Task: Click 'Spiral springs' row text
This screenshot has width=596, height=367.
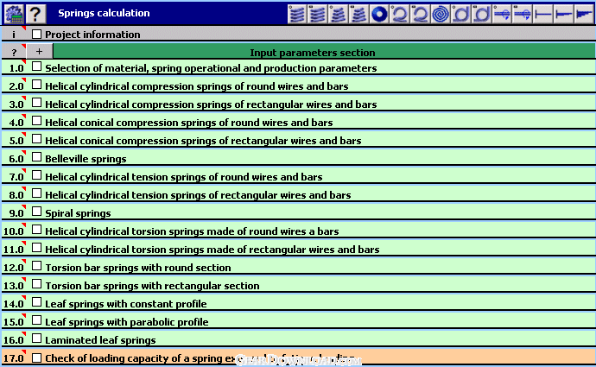Action: (x=78, y=213)
